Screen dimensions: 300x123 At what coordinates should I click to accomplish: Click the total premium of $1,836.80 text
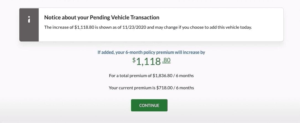[151, 76]
